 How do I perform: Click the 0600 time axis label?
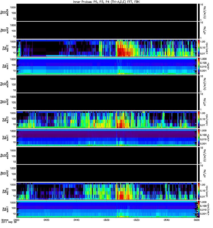[x=197, y=220]
